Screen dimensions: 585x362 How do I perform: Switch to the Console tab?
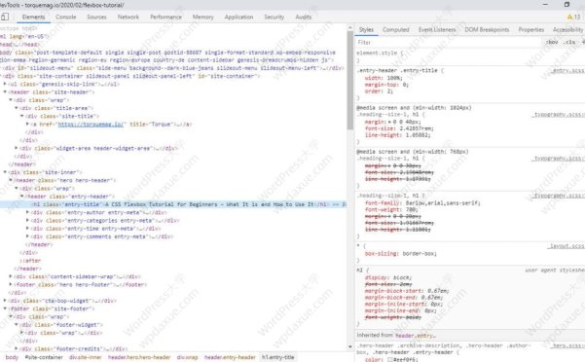pos(65,18)
